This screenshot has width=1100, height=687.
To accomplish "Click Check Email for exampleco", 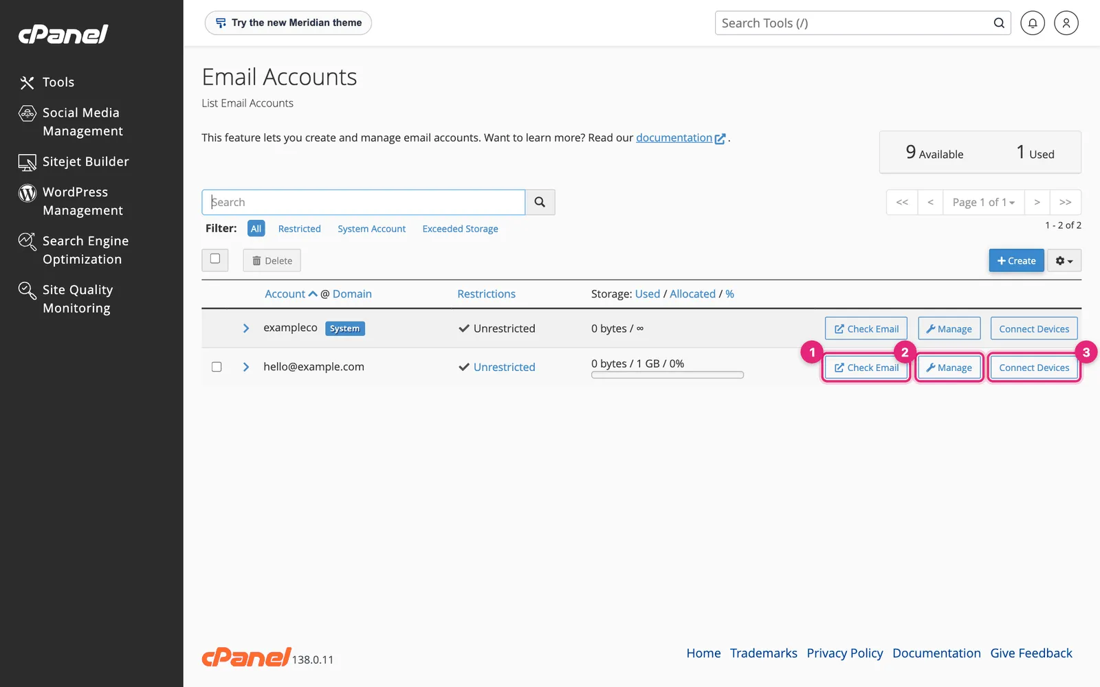I will tap(866, 328).
